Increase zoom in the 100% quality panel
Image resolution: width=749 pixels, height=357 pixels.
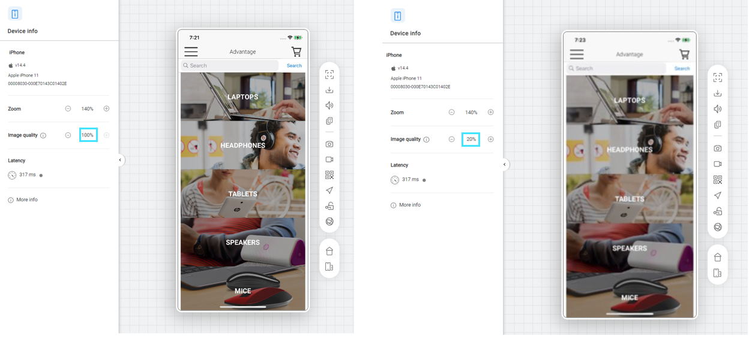pos(106,109)
